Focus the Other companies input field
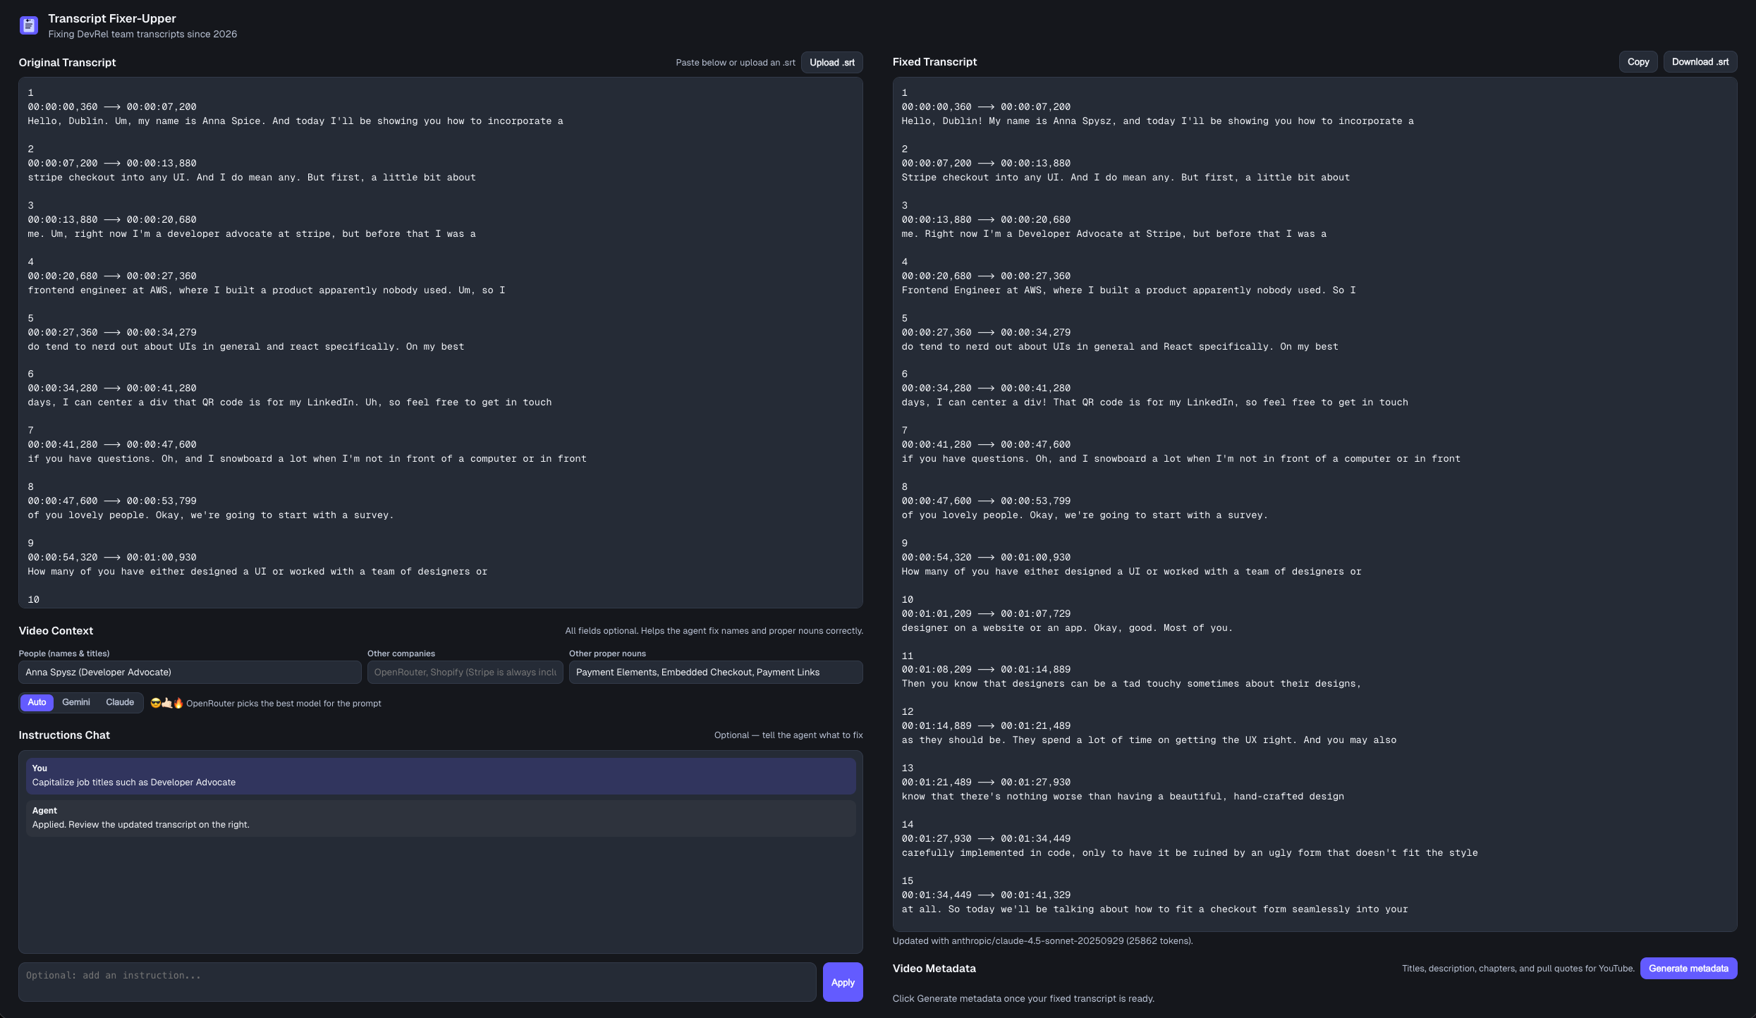This screenshot has width=1756, height=1018. (x=465, y=672)
